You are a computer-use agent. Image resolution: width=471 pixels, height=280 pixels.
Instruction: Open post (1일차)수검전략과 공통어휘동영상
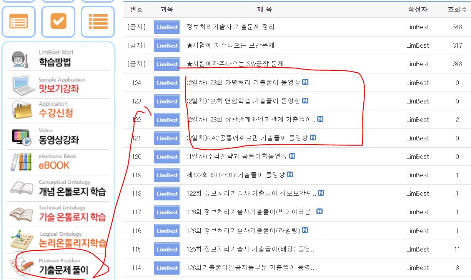pyautogui.click(x=236, y=157)
